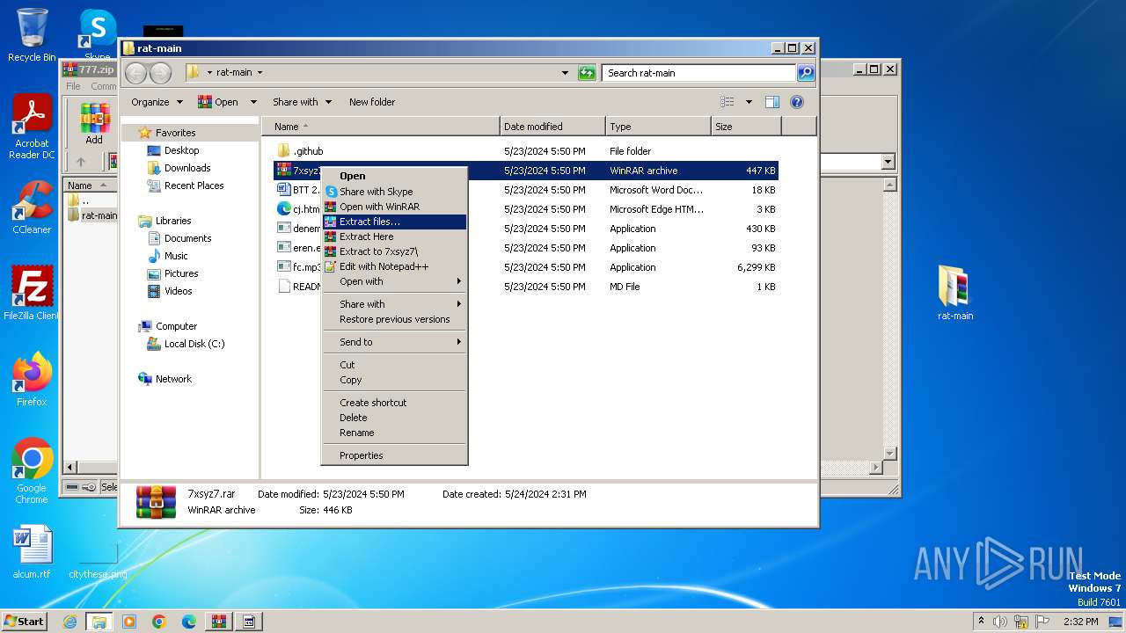Open Google Chrome desktop icon

pyautogui.click(x=32, y=470)
